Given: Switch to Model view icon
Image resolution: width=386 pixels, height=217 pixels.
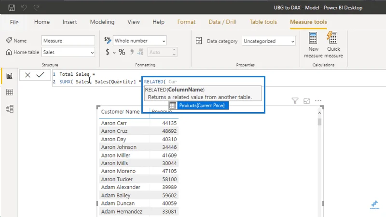Looking at the screenshot, I should pos(9,109).
